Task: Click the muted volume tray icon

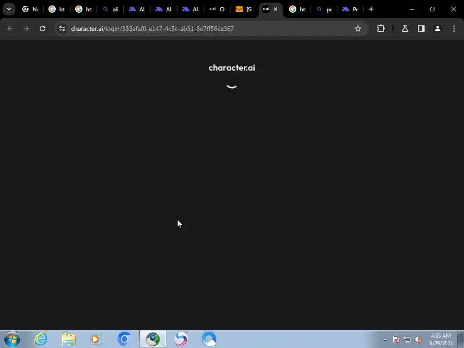Action: click(x=418, y=340)
